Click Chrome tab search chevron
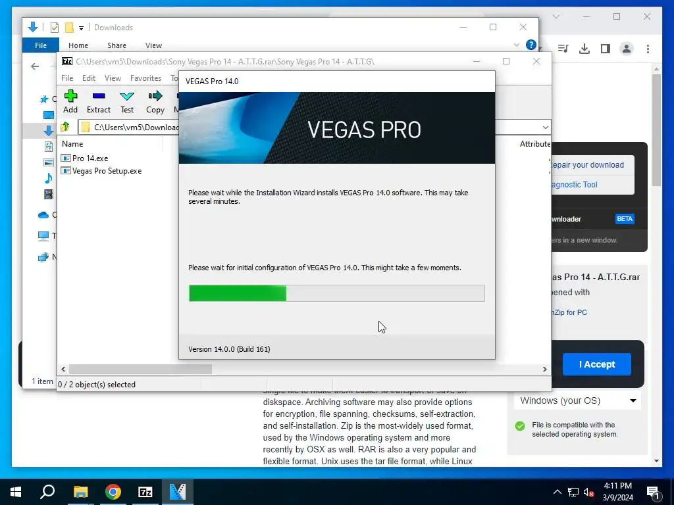 tap(556, 16)
